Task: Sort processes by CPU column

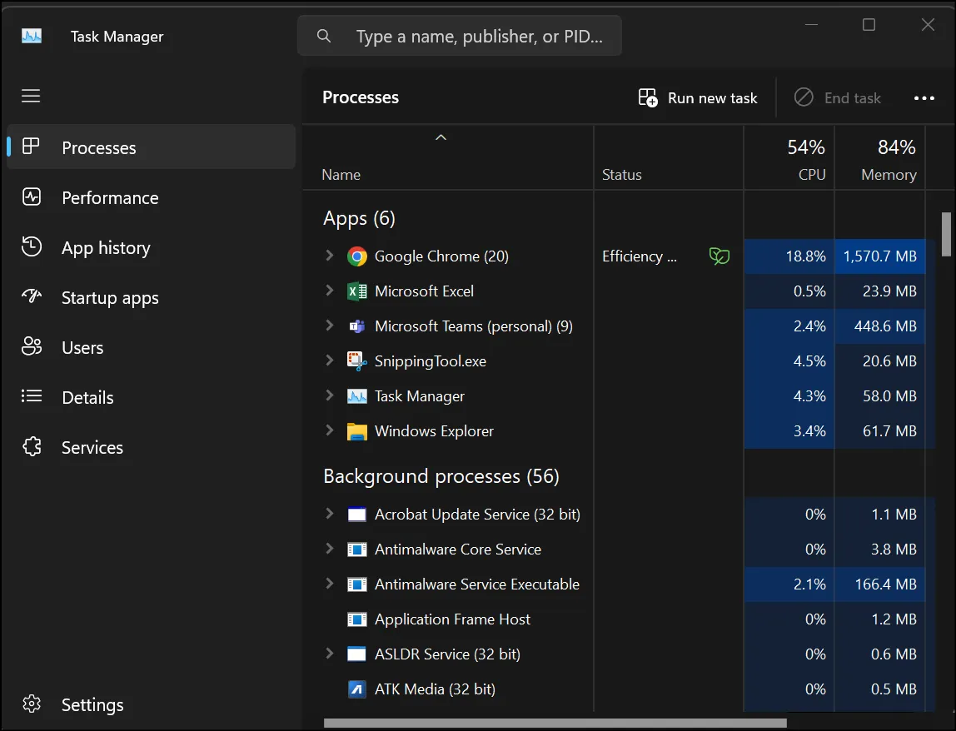Action: (x=789, y=158)
